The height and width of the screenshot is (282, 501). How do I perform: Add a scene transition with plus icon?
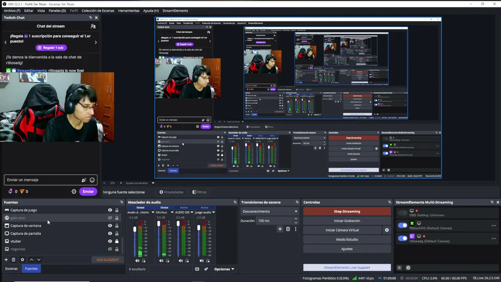(x=280, y=229)
